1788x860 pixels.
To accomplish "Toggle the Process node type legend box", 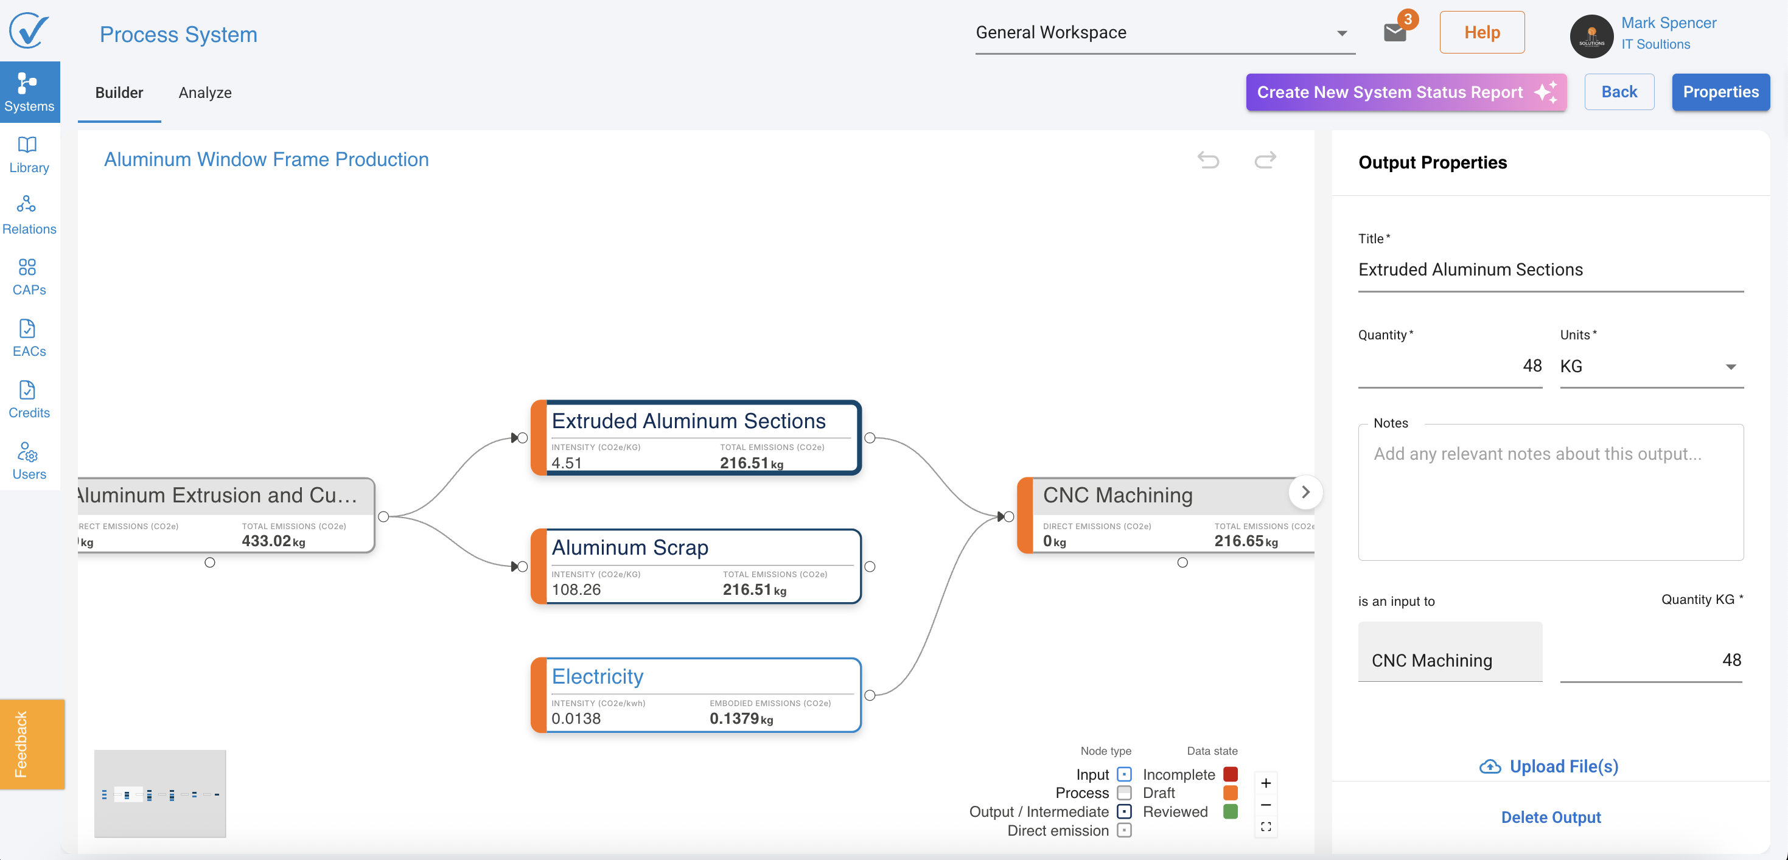I will 1125,792.
